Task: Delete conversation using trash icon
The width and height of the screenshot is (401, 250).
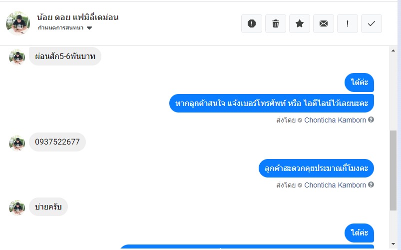Action: click(x=276, y=23)
